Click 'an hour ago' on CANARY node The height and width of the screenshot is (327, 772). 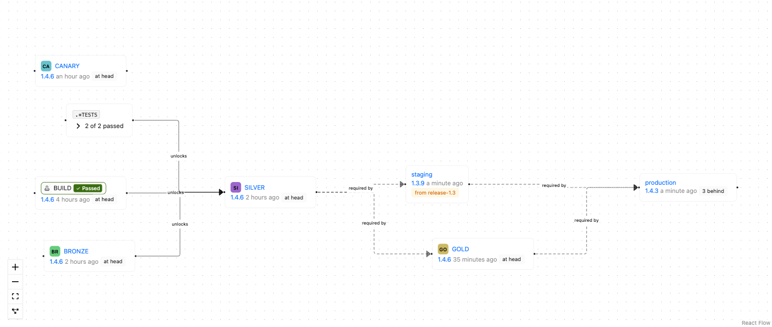(x=73, y=76)
